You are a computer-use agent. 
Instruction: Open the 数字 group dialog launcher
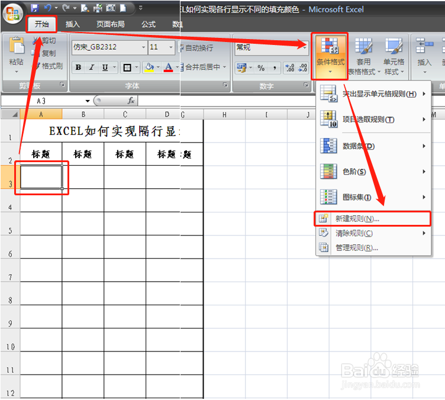pyautogui.click(x=306, y=85)
